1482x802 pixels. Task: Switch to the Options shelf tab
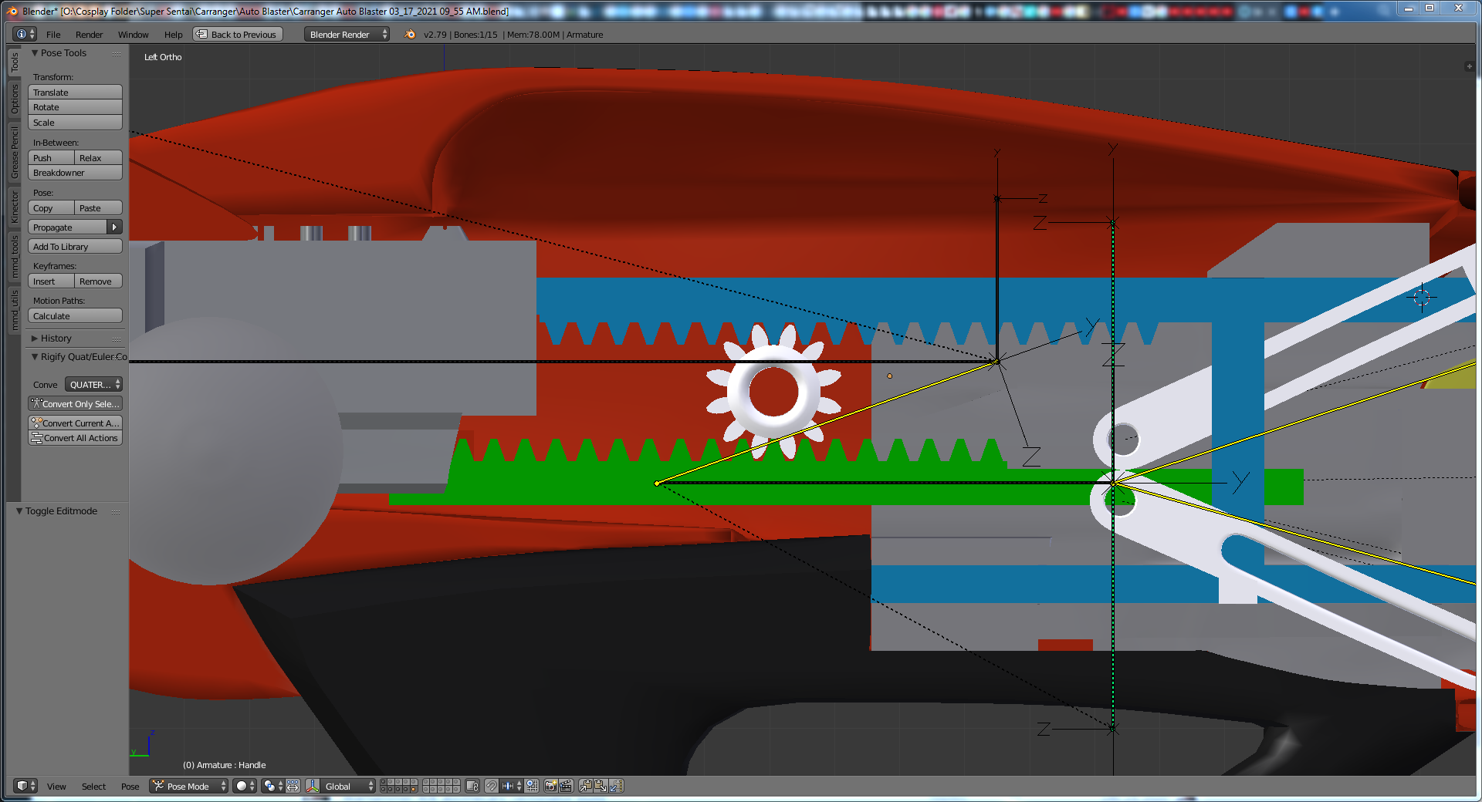[x=15, y=98]
